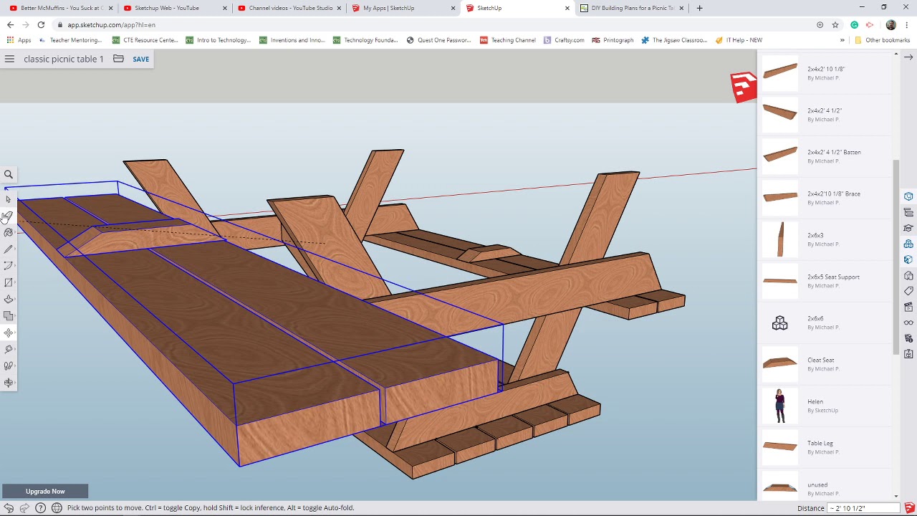Select the Arc tool

(x=9, y=266)
